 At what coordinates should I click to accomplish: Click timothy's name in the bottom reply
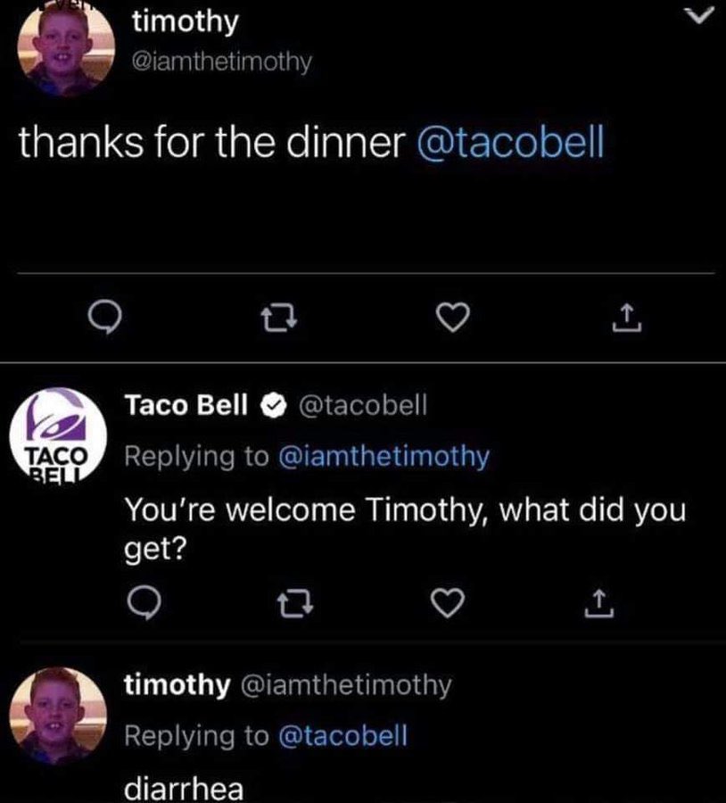click(176, 685)
